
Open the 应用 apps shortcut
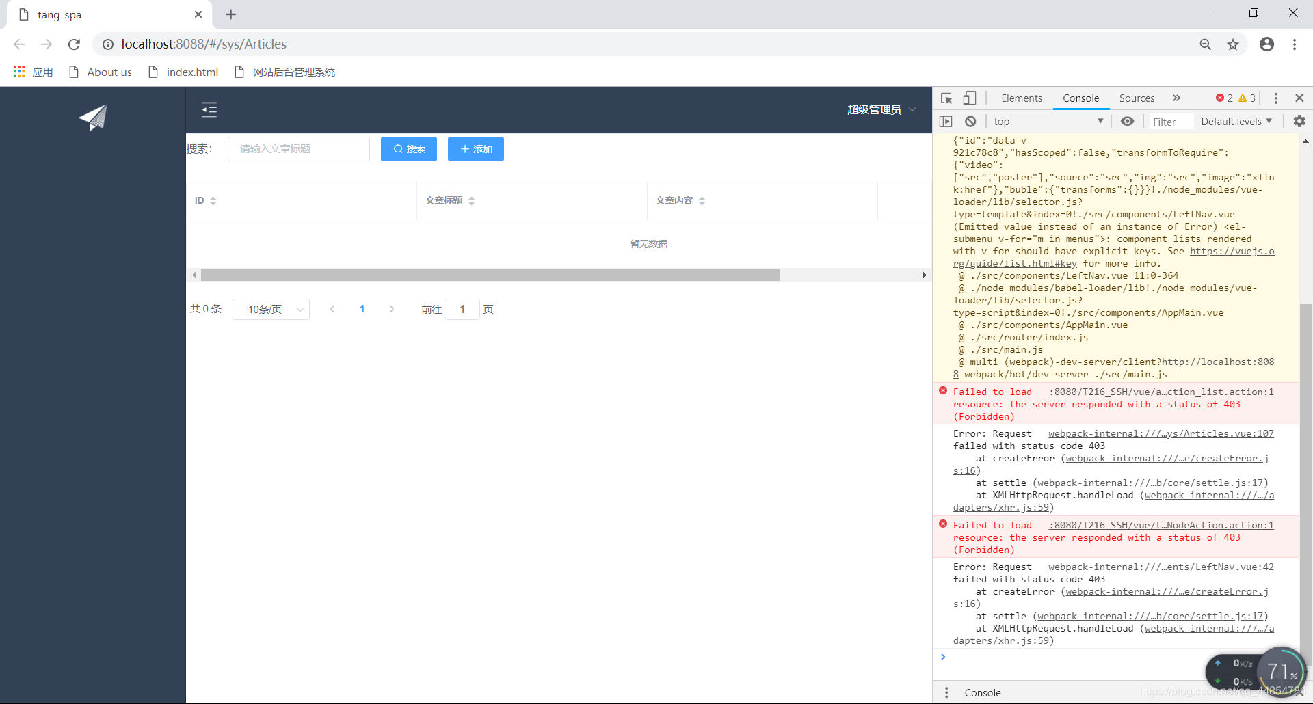[33, 72]
